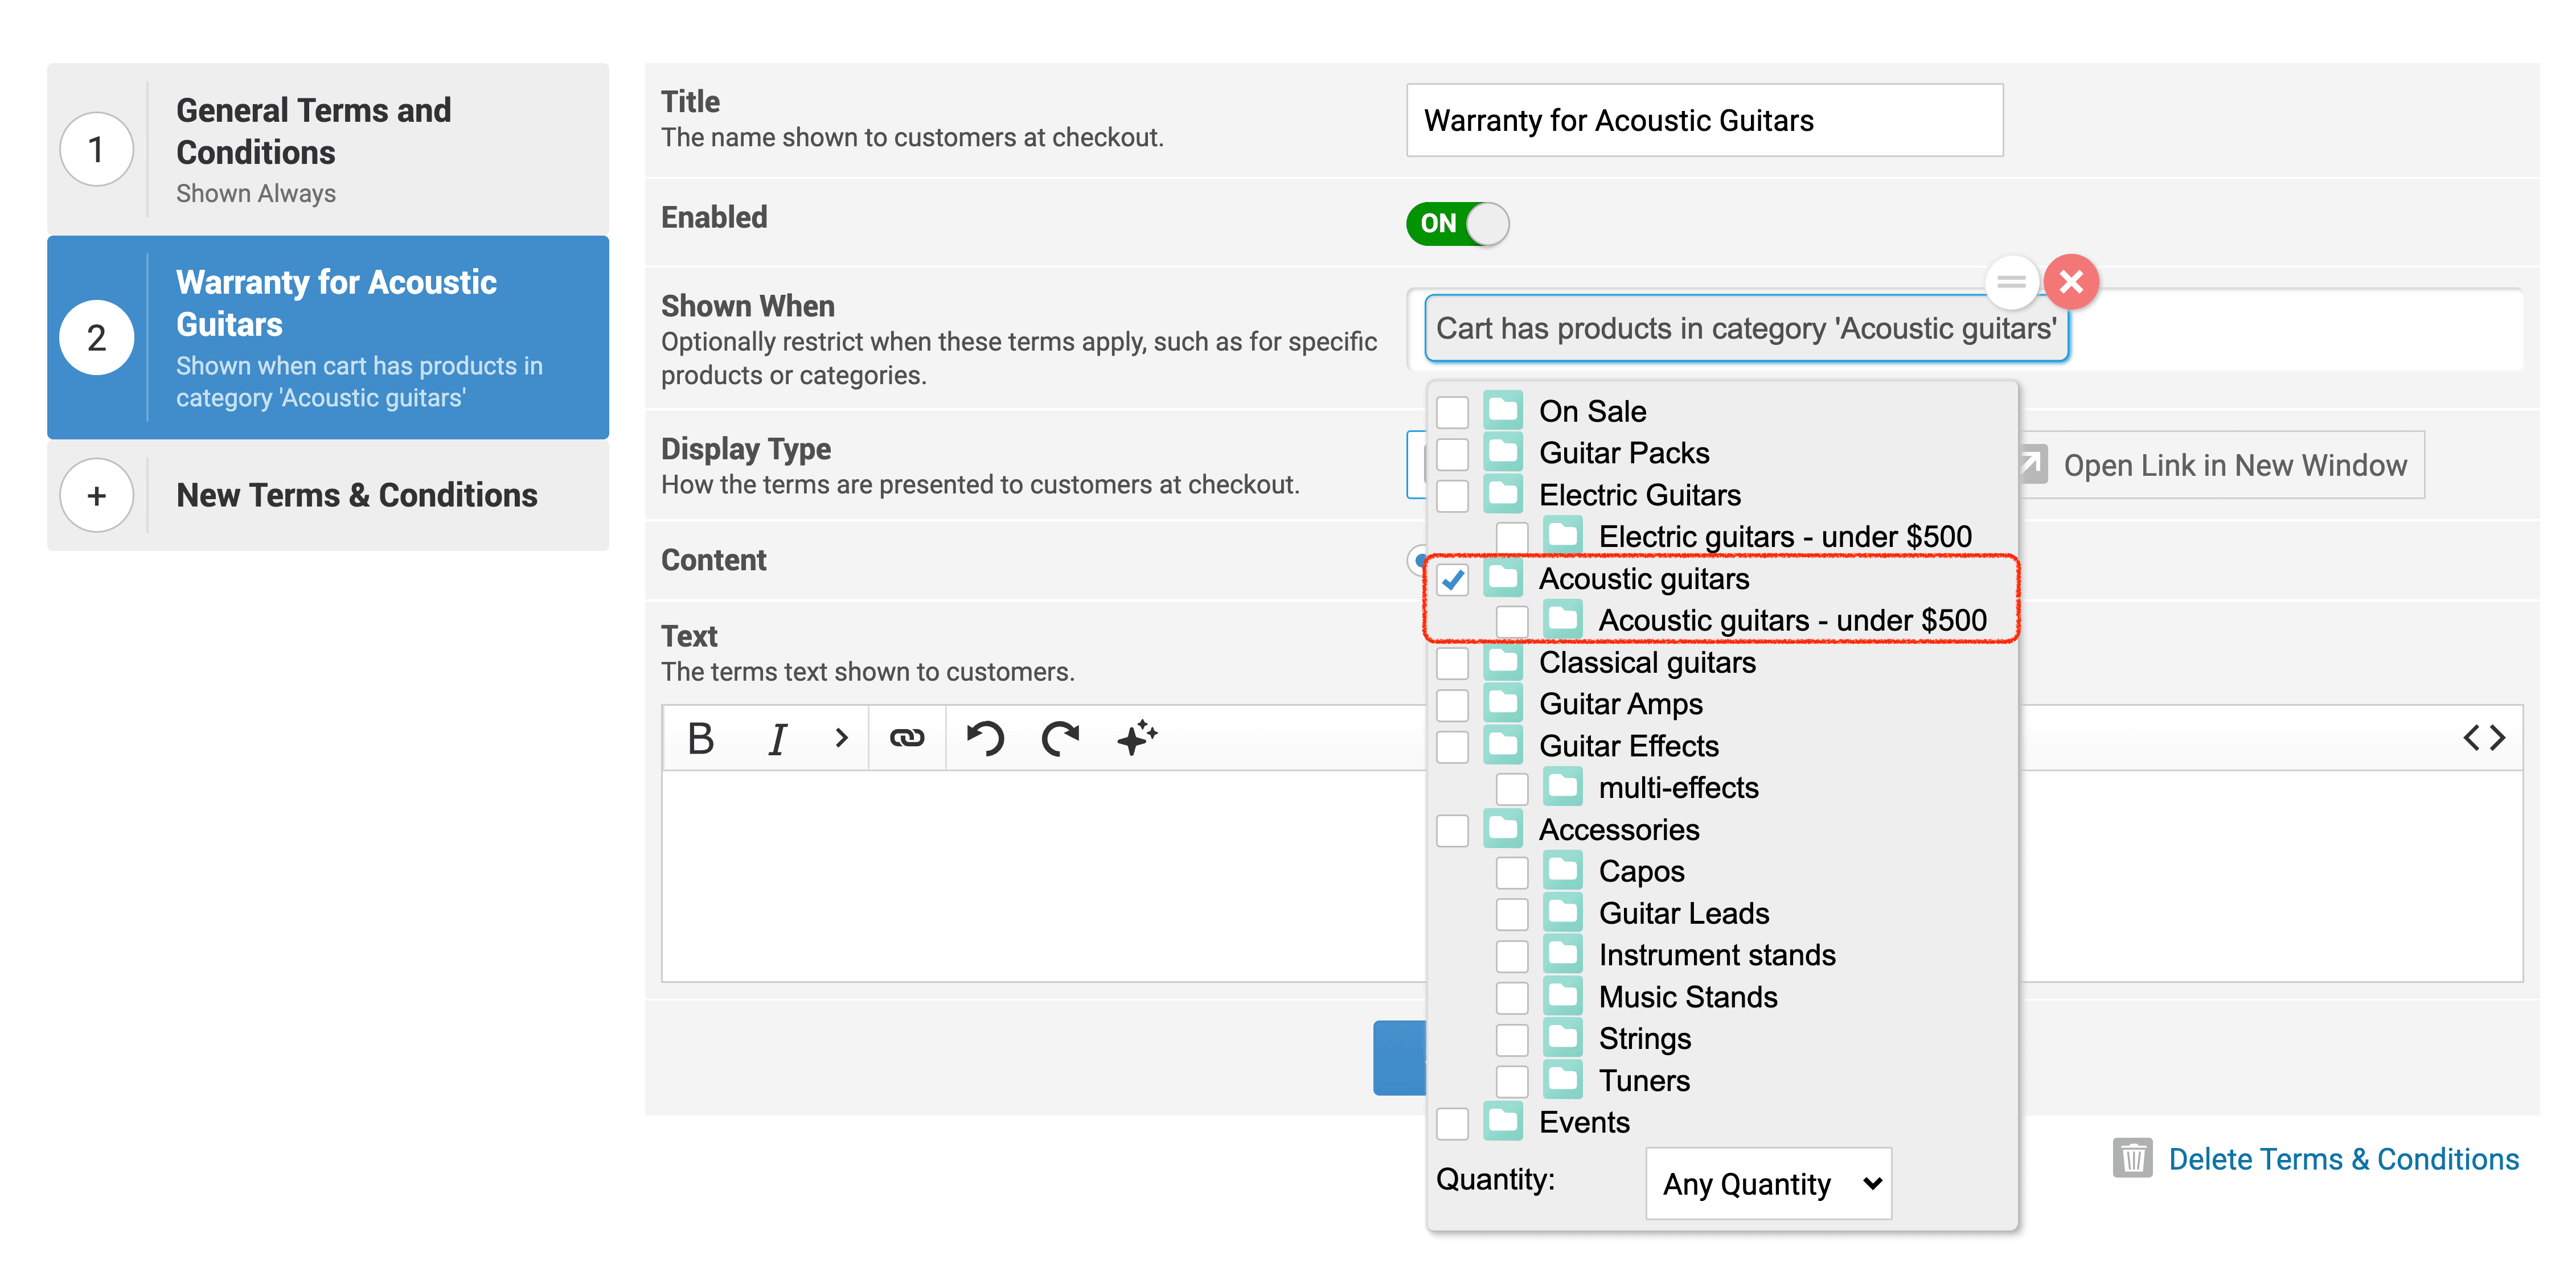Click the AI sparkle icon in editor toolbar
Screen dimensions: 2576x1284
tap(1136, 738)
